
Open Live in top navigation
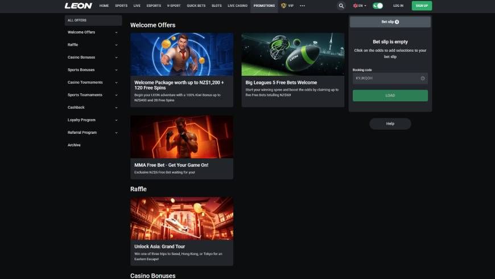pyautogui.click(x=137, y=6)
